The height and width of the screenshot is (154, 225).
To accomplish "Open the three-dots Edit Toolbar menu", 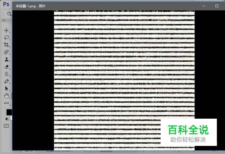I will [x=7, y=103].
